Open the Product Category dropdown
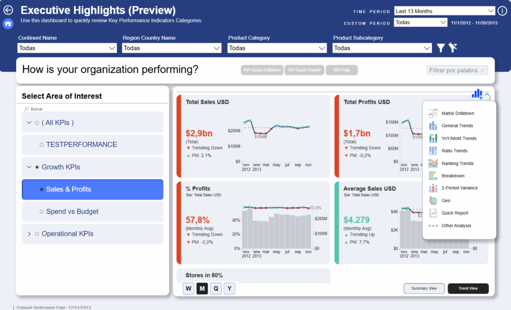The image size is (511, 310). [277, 48]
